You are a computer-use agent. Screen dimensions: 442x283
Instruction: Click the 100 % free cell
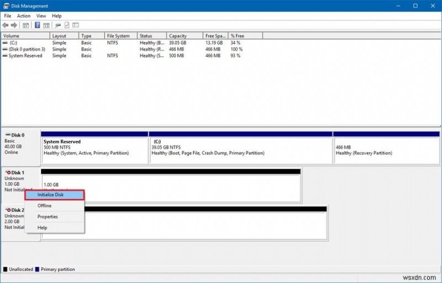click(236, 49)
